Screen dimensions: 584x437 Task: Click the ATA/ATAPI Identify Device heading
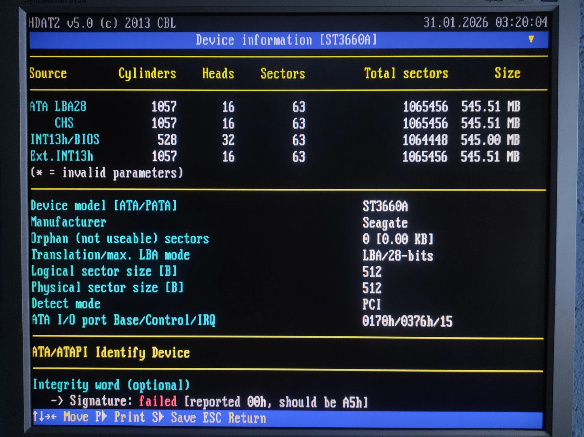click(111, 353)
